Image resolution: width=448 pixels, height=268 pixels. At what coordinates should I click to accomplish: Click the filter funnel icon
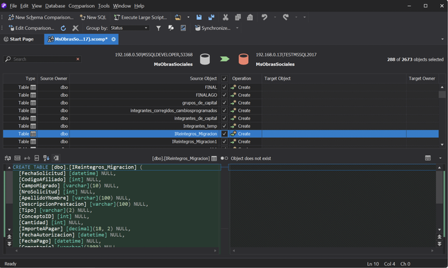[x=158, y=29]
